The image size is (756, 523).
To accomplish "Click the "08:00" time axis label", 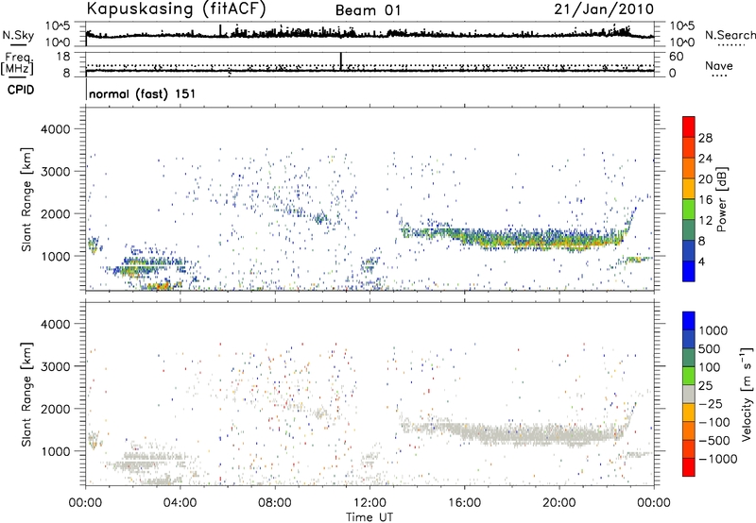I will coord(274,503).
